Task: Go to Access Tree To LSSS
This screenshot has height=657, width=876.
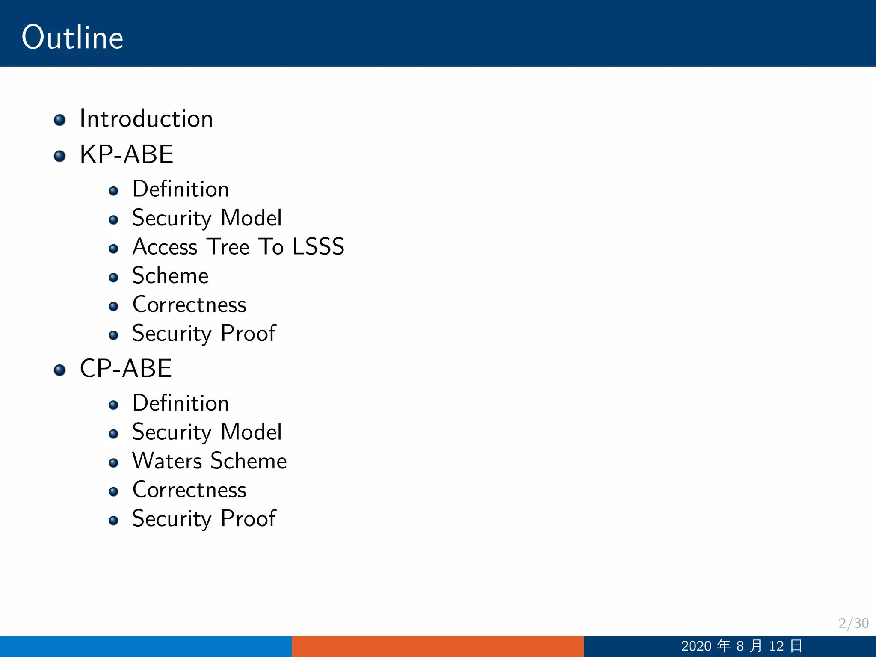Action: tap(238, 247)
